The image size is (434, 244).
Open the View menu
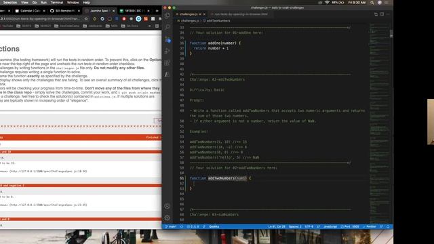[24, 3]
